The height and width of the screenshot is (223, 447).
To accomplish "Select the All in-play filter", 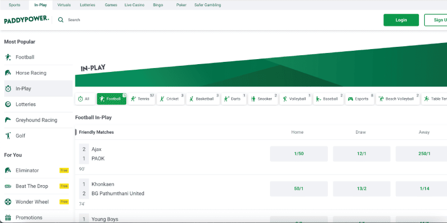I will [x=85, y=99].
